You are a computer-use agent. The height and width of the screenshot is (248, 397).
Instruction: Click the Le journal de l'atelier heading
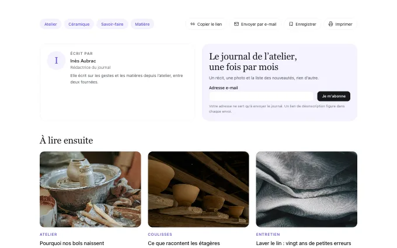point(253,61)
